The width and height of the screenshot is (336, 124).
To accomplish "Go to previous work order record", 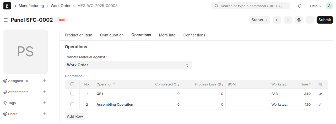I will [x=277, y=20].
